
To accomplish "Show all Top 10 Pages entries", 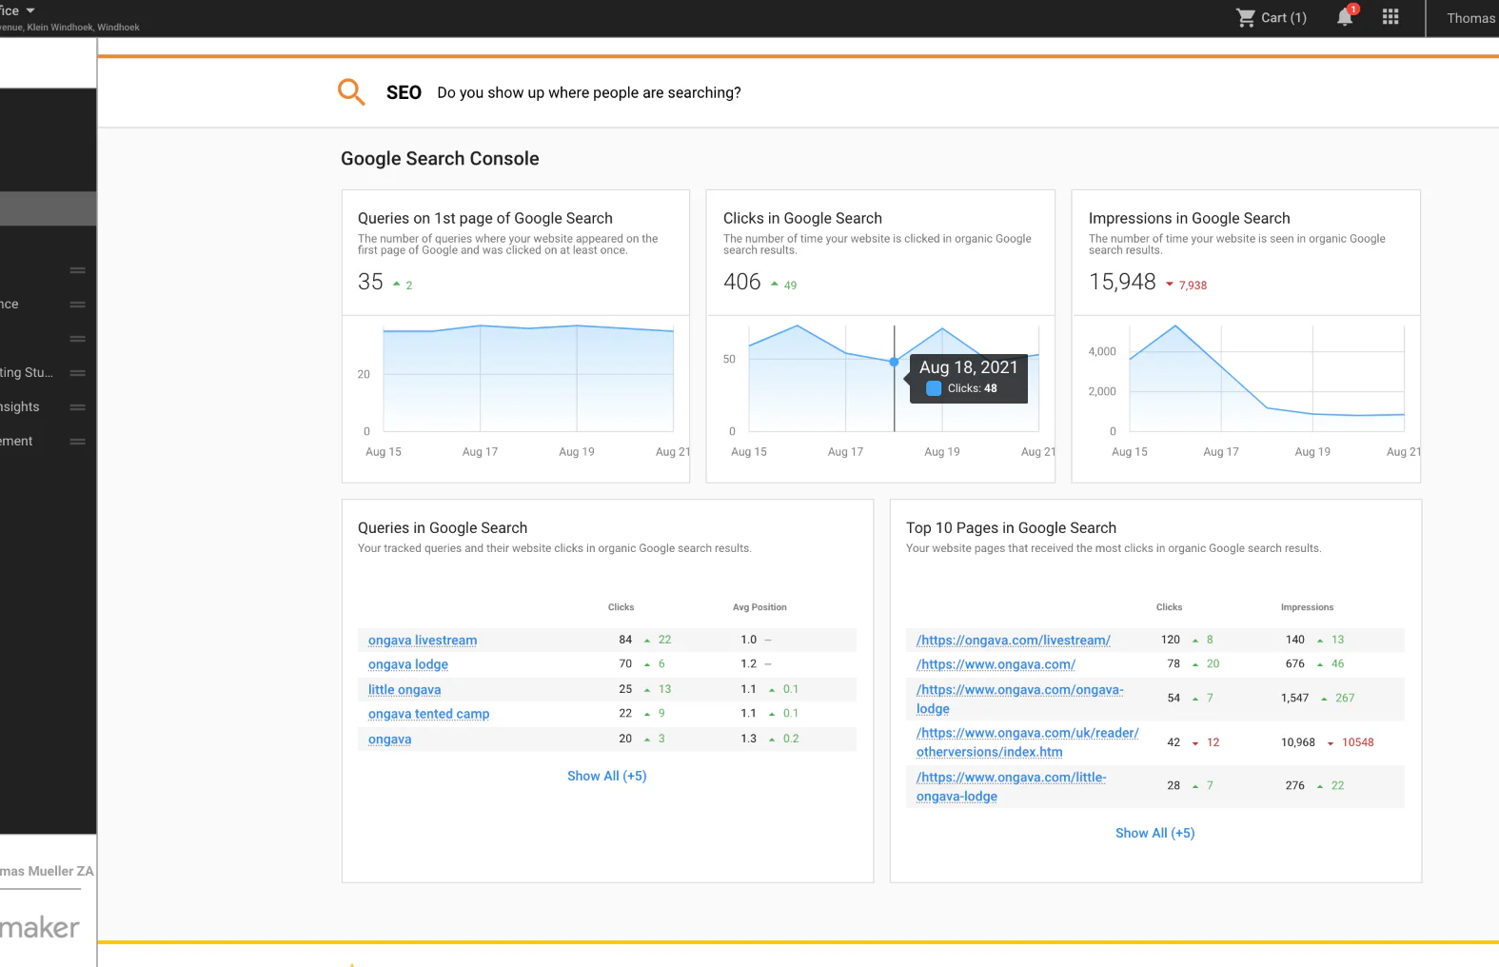I will [1154, 834].
